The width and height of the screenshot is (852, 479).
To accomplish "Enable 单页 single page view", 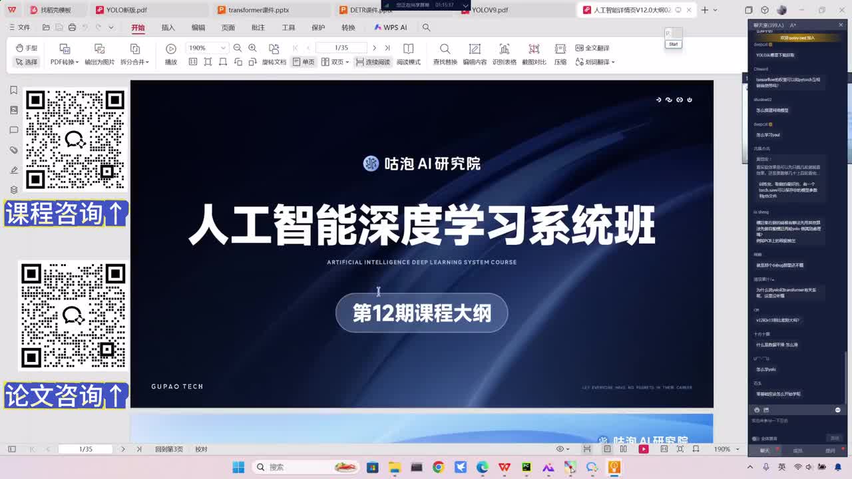I will click(304, 62).
